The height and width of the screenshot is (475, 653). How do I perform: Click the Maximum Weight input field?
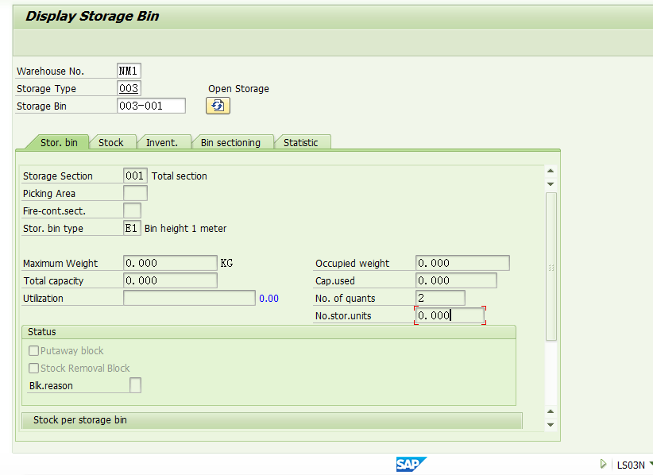tap(169, 262)
